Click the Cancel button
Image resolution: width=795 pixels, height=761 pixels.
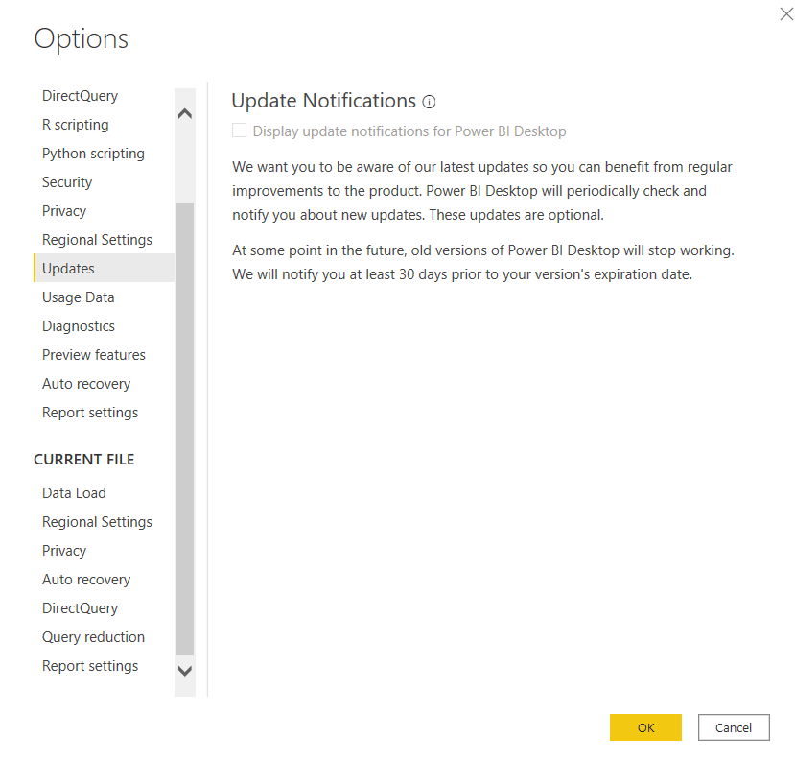(x=734, y=727)
